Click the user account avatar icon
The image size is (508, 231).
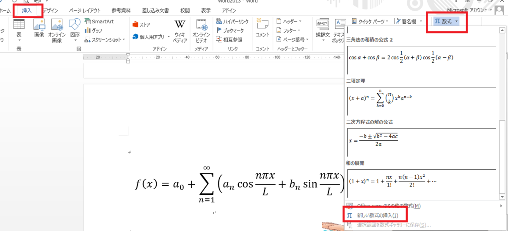point(500,11)
